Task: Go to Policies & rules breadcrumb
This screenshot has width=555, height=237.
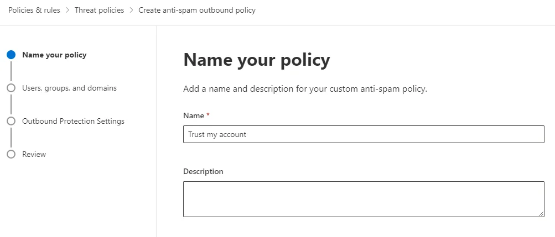Action: [34, 10]
